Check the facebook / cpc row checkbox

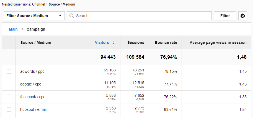(9, 97)
